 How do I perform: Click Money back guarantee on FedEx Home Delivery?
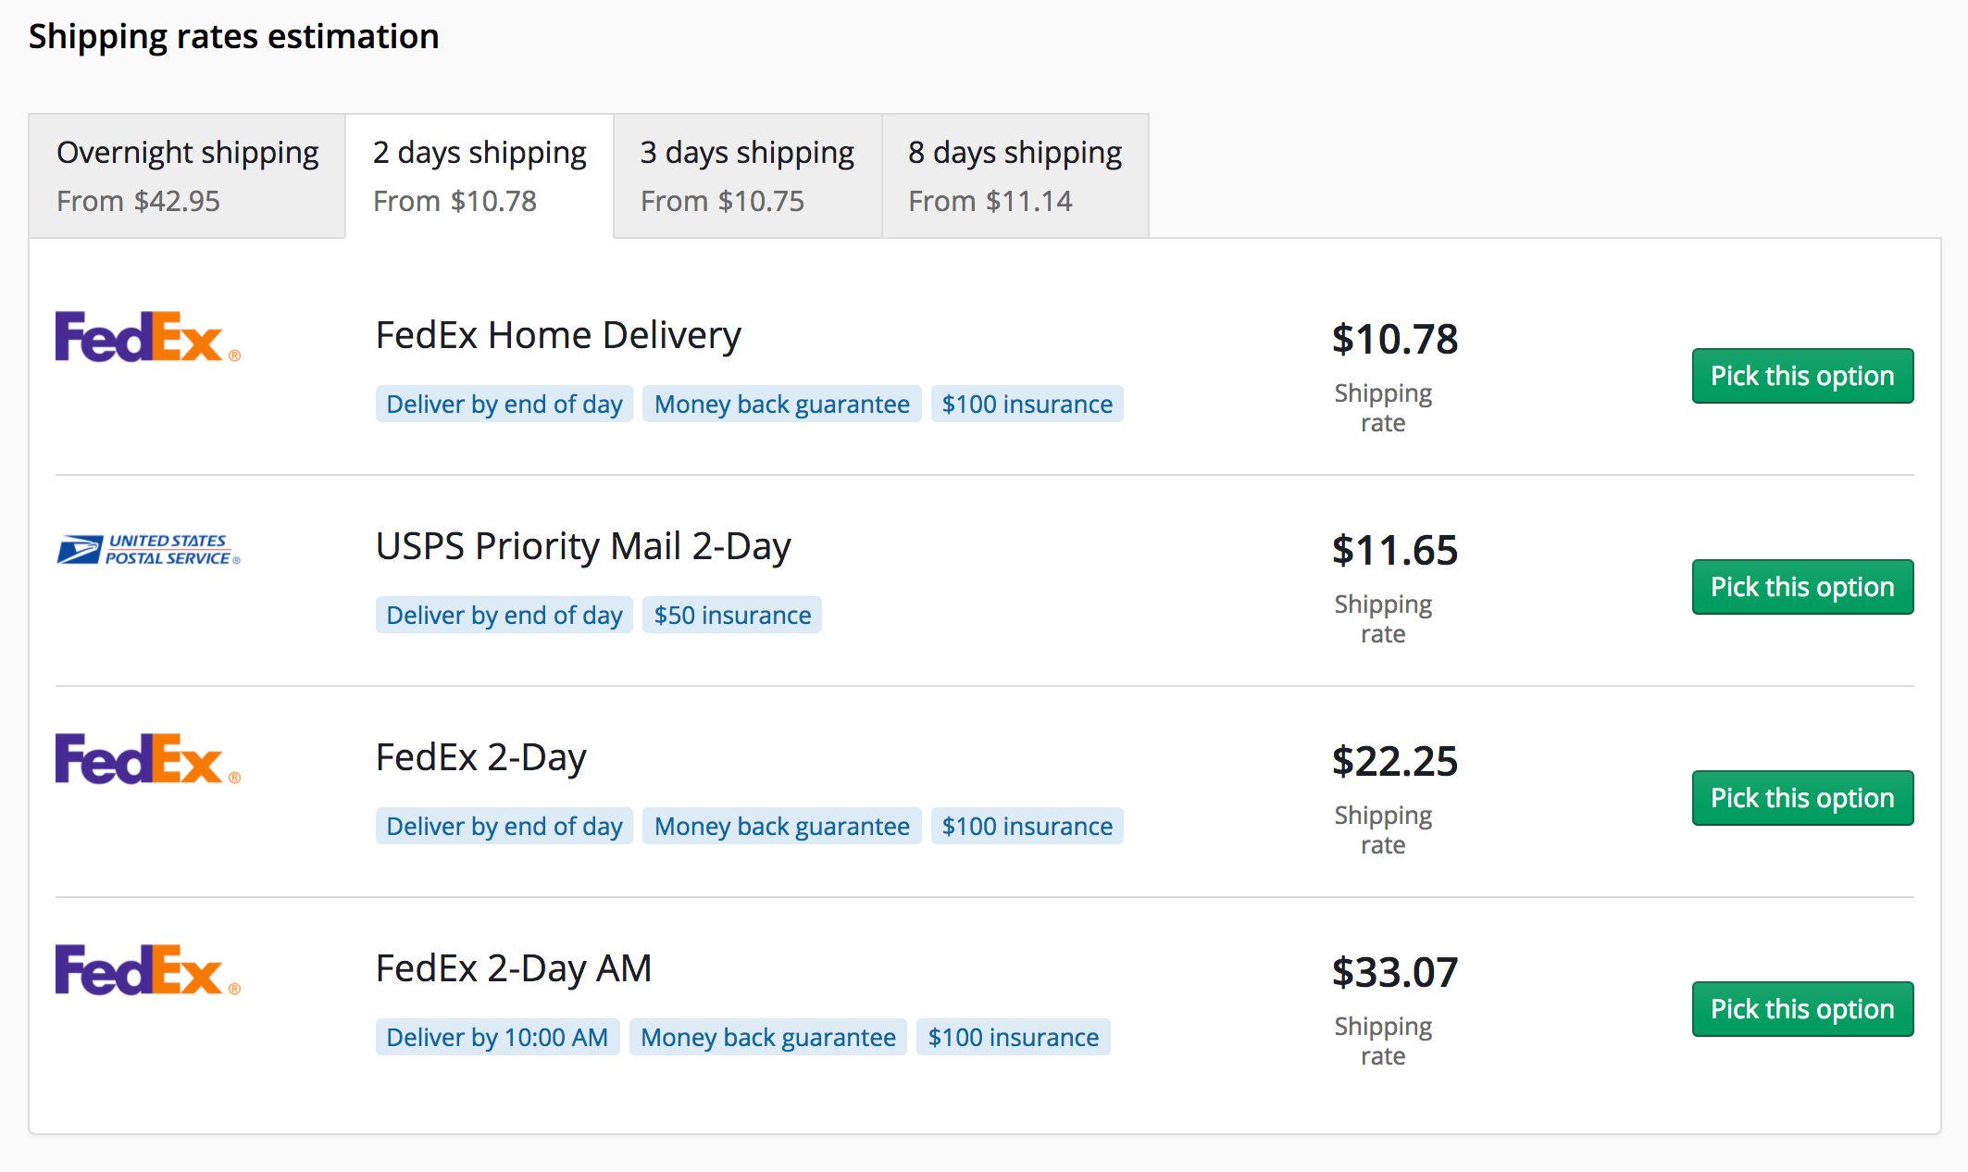click(782, 404)
